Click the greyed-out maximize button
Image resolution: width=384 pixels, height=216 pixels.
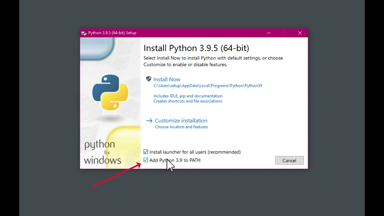tap(284, 33)
